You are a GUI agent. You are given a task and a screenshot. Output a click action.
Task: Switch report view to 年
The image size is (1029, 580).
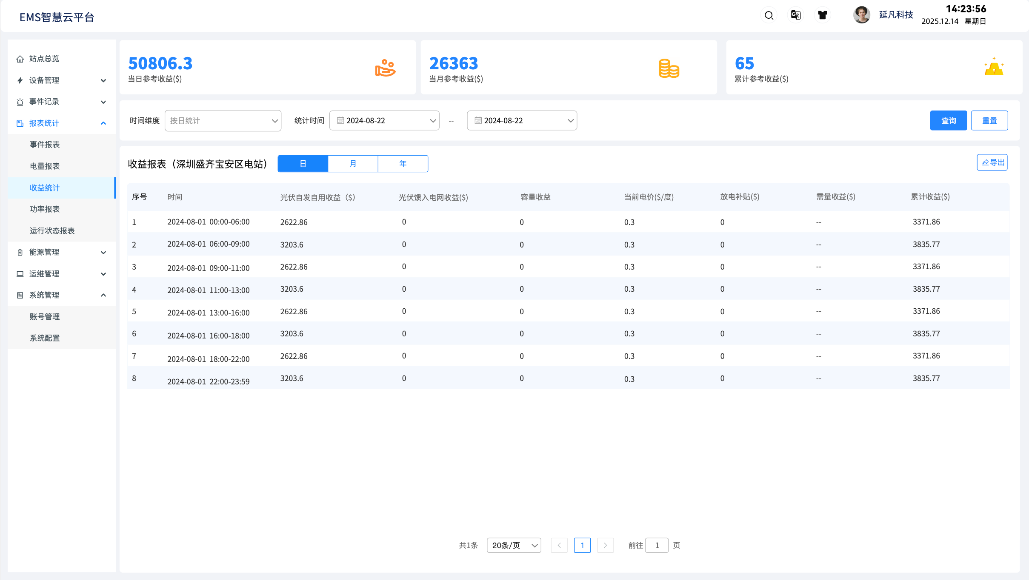tap(403, 164)
